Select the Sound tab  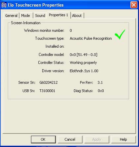click(x=40, y=16)
